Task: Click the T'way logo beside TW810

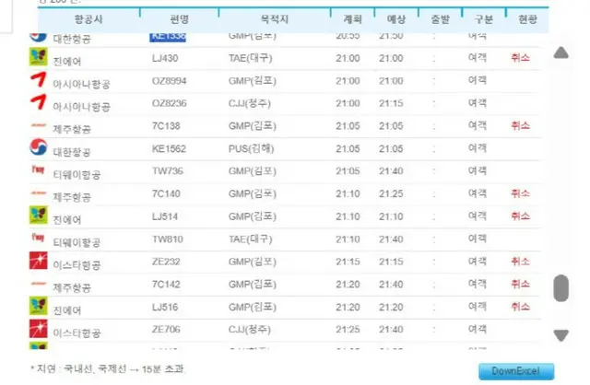Action: (x=38, y=238)
